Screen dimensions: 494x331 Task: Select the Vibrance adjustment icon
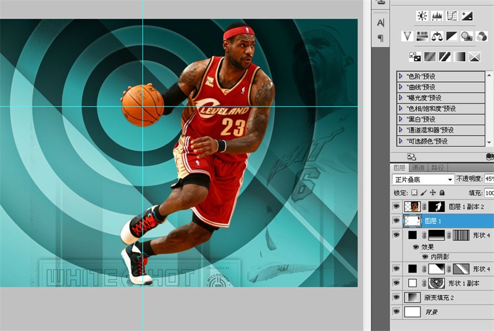pyautogui.click(x=407, y=36)
